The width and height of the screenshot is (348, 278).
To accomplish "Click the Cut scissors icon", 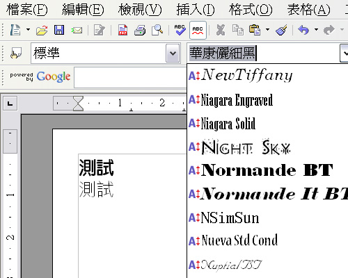I will click(x=221, y=30).
